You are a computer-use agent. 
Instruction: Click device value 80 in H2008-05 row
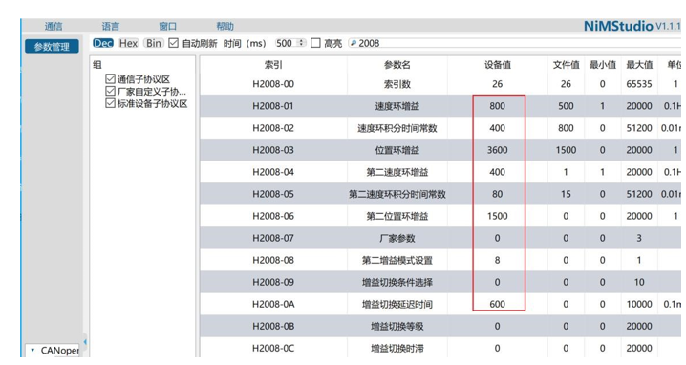point(498,194)
